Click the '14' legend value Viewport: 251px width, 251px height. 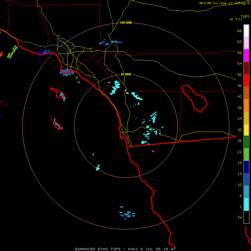(x=240, y=174)
